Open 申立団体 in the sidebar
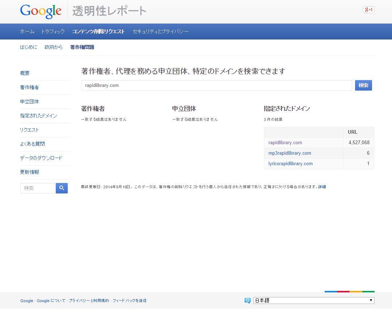The height and width of the screenshot is (317, 392). coord(29,101)
